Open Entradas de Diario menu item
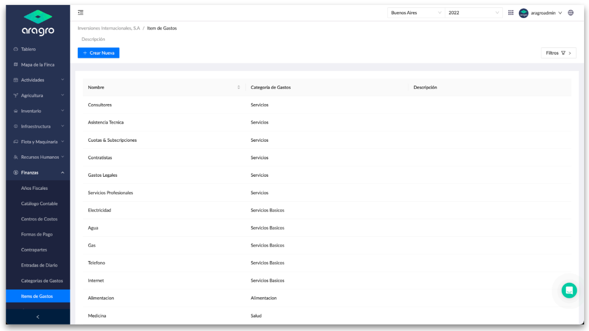The width and height of the screenshot is (589, 331). tap(38, 265)
